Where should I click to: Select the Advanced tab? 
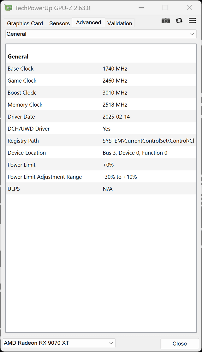coord(88,22)
